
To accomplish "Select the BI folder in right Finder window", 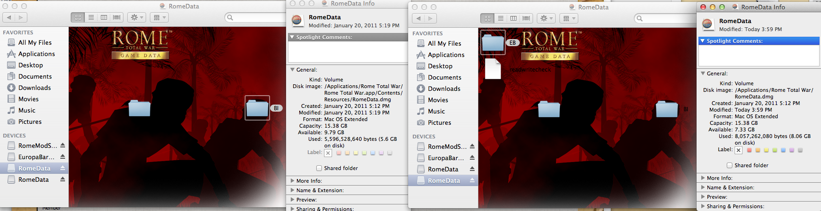I will [667, 109].
